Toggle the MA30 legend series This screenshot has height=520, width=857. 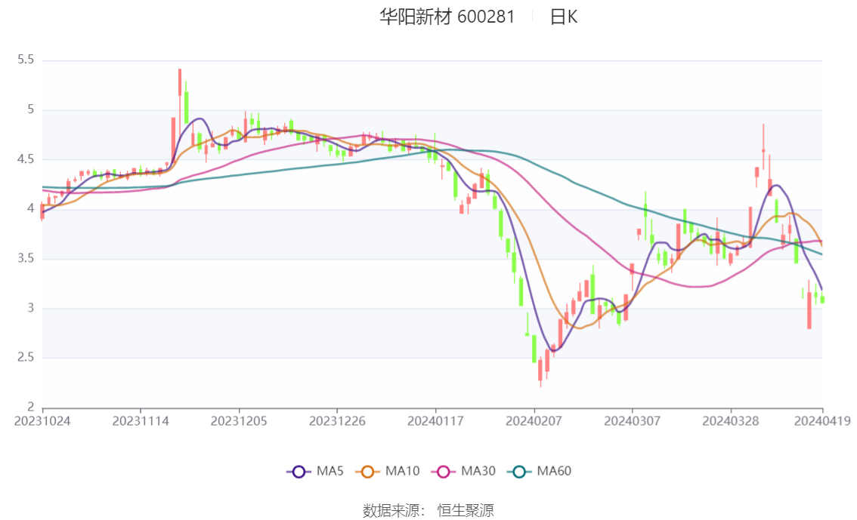point(463,472)
